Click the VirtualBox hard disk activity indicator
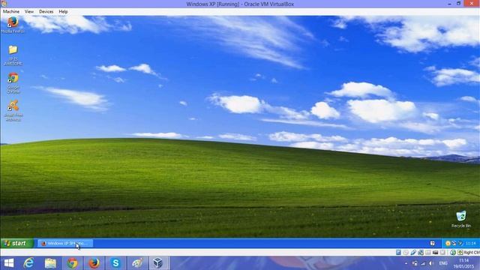This screenshot has width=480, height=270. point(398,253)
